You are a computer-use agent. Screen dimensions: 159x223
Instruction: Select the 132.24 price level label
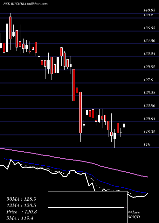149,54
